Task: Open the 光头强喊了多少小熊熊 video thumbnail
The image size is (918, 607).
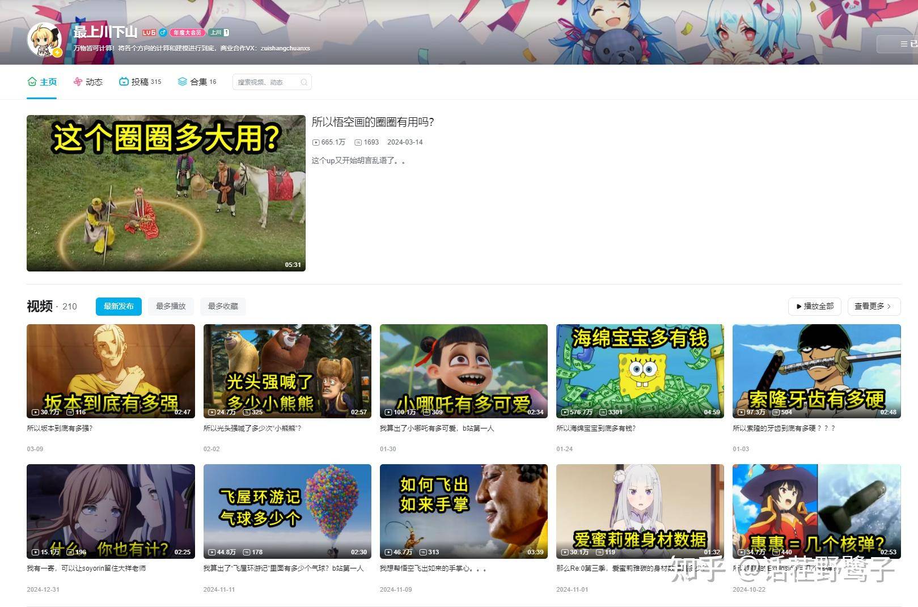Action: pos(287,371)
